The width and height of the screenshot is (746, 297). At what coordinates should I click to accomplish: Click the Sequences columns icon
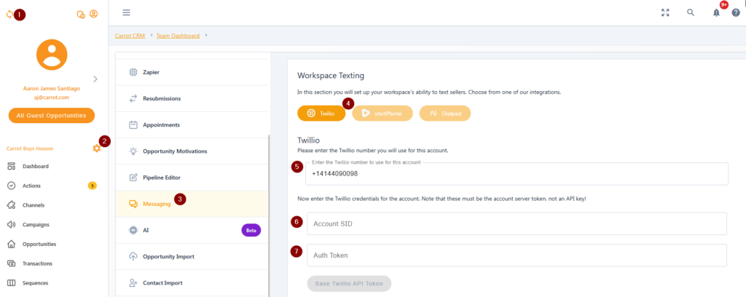click(12, 282)
